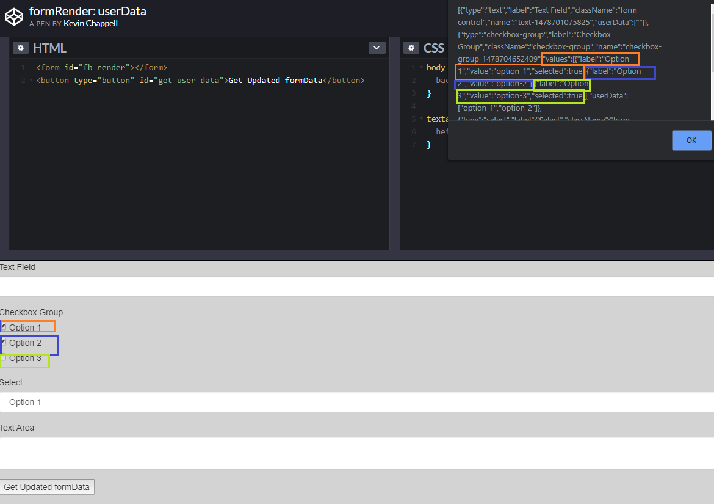Expand the HTML panel dropdown chevron
The width and height of the screenshot is (714, 504).
(377, 48)
